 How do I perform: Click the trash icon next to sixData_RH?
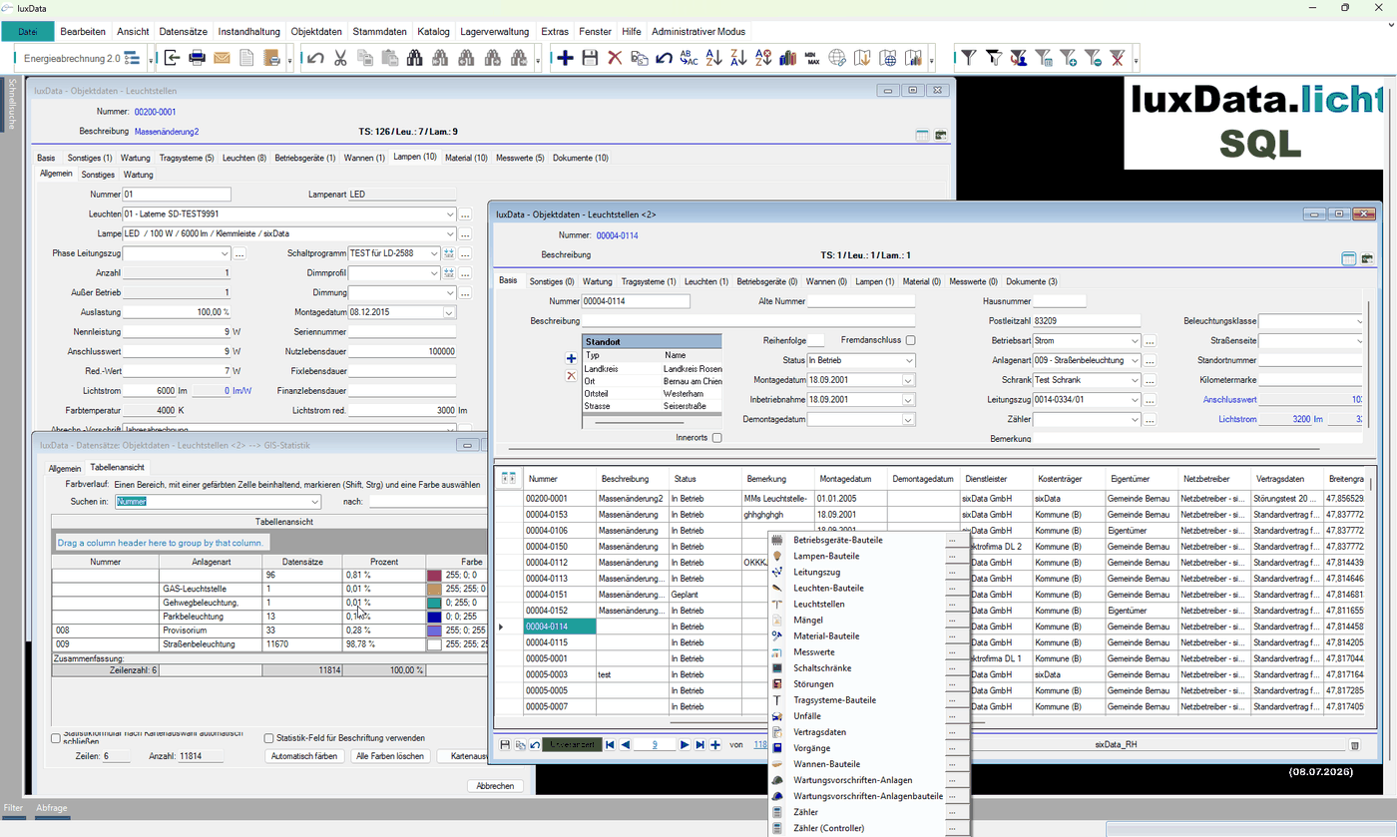[x=1354, y=745]
